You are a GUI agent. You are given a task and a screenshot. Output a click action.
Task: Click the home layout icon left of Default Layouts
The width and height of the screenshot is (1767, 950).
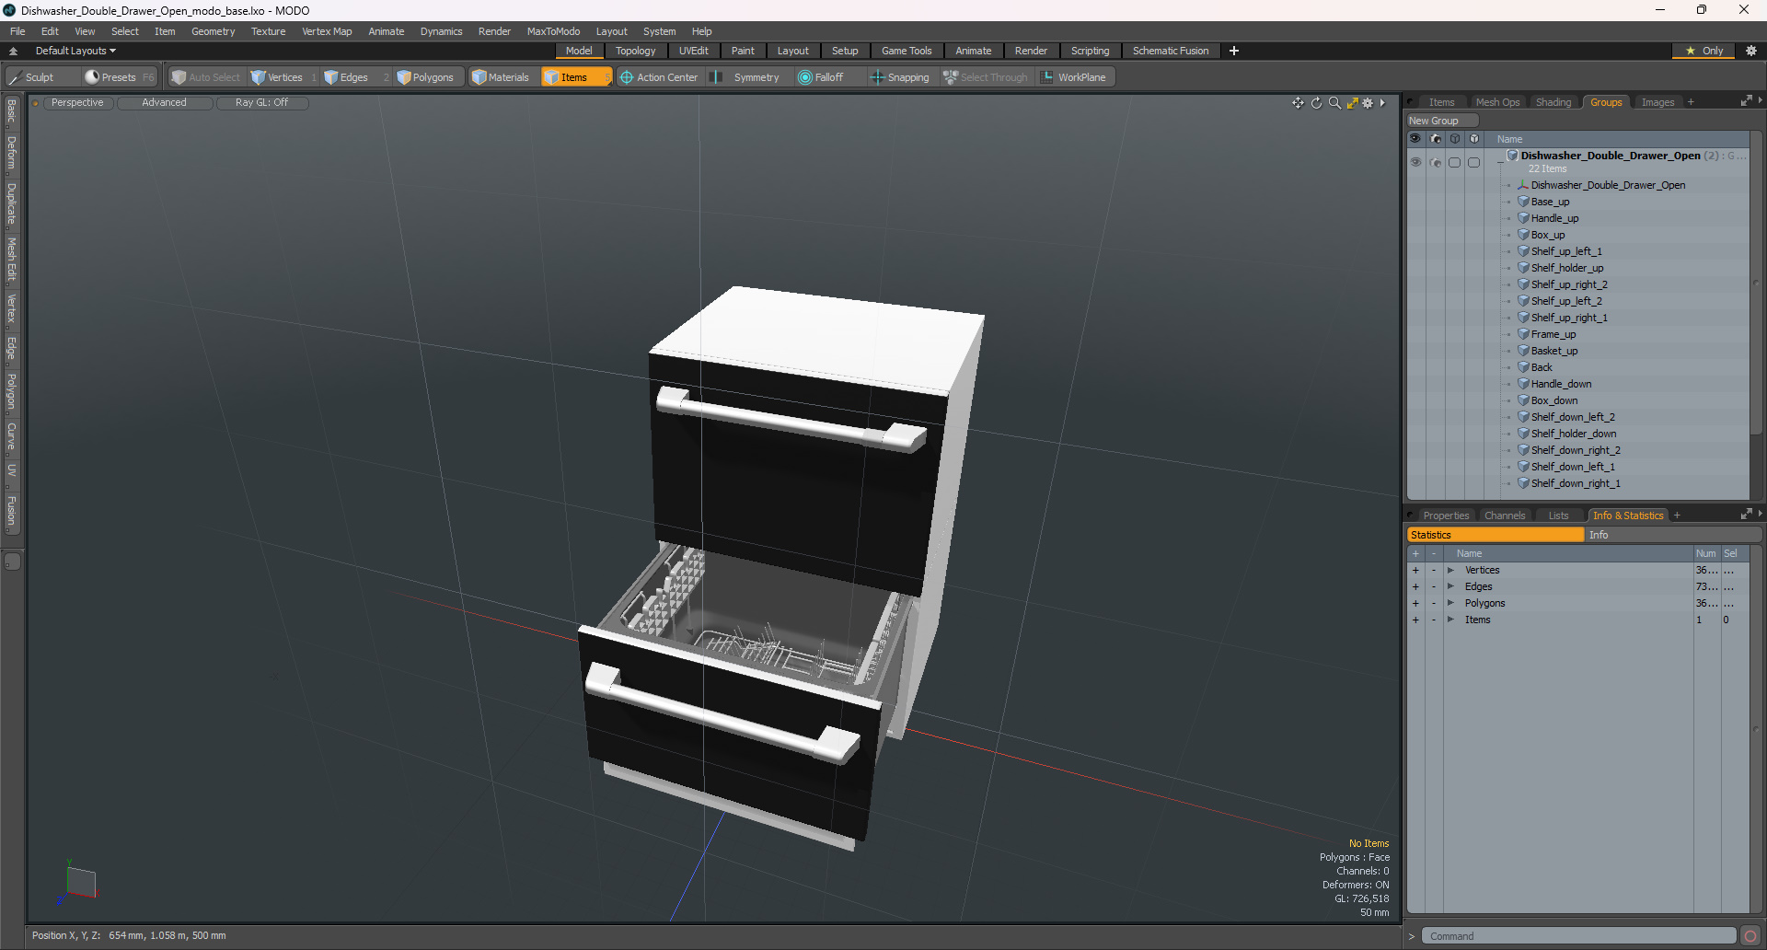[x=13, y=51]
